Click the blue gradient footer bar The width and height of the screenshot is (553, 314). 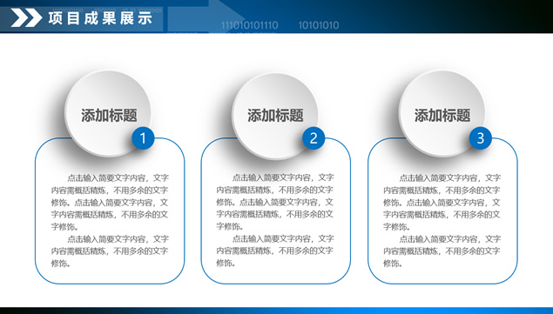click(277, 311)
